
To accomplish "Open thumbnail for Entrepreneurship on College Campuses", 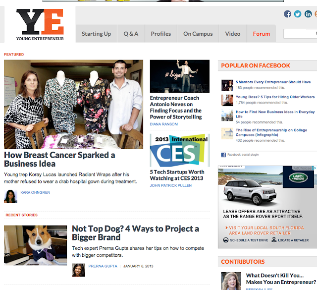I will click(x=227, y=133).
